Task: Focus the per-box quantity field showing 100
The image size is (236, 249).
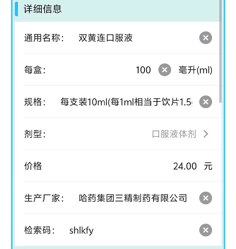Action: [143, 70]
